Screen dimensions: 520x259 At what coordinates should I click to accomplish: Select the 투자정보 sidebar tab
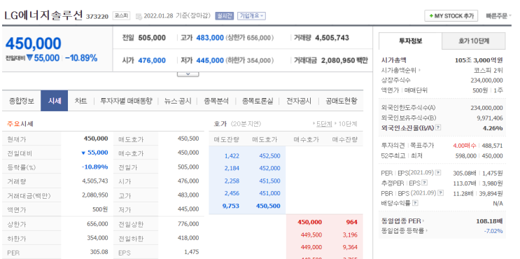[x=411, y=41]
